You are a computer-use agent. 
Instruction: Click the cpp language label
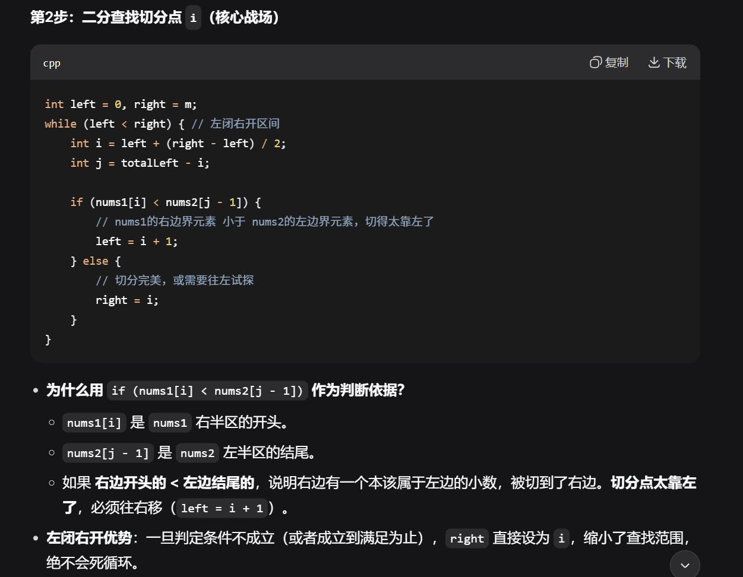click(52, 63)
